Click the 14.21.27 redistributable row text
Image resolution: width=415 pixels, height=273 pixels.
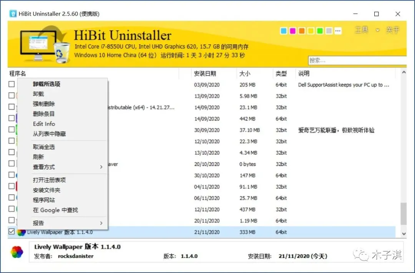click(x=141, y=108)
